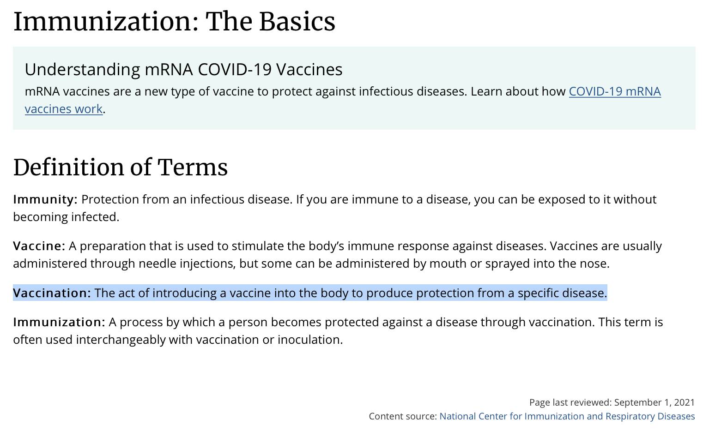This screenshot has height=431, width=703.
Task: Click the 'vaccines work' underlined link text
Action: coord(64,109)
